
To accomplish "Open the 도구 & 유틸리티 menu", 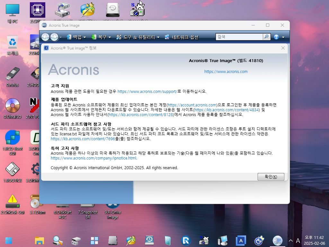I will pyautogui.click(x=138, y=37).
